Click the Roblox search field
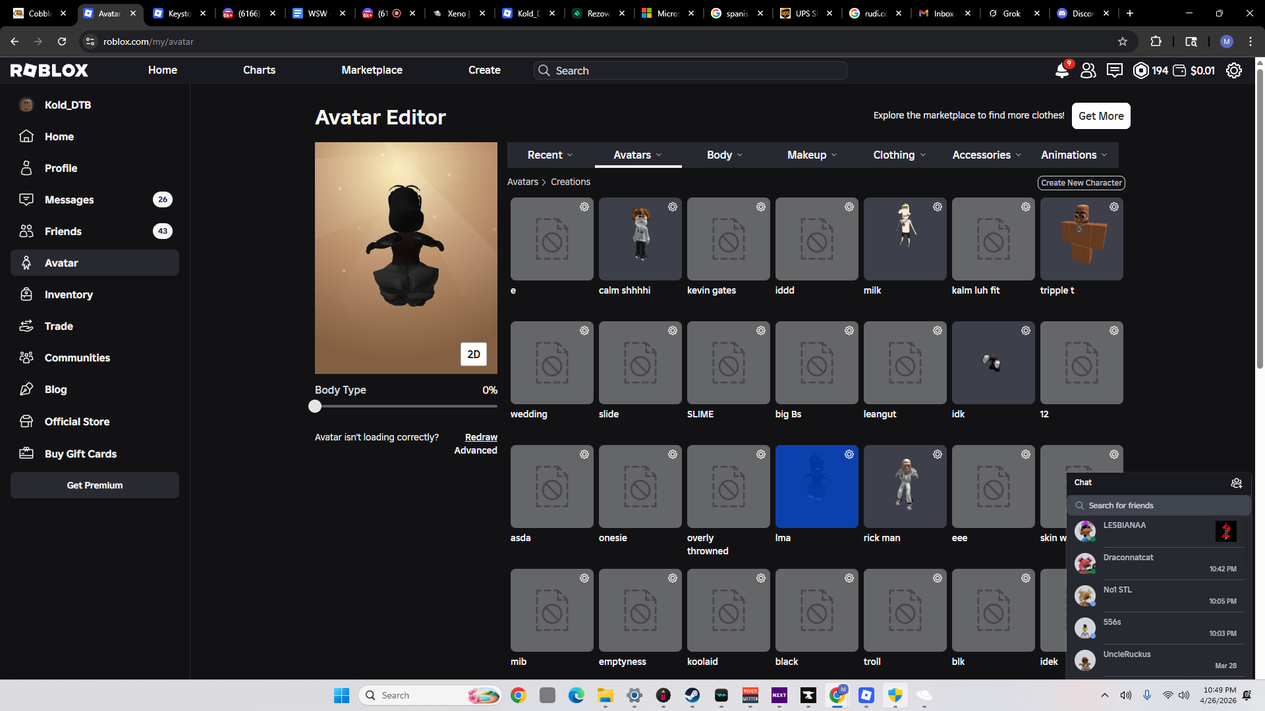The height and width of the screenshot is (711, 1265). click(x=690, y=70)
